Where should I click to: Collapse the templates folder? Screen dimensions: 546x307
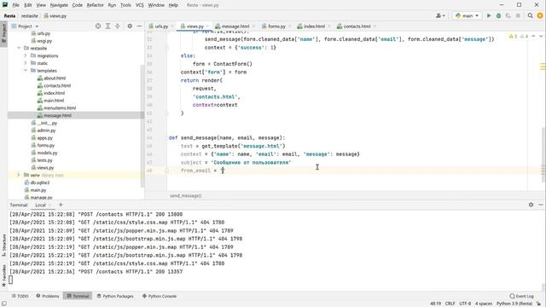26,71
